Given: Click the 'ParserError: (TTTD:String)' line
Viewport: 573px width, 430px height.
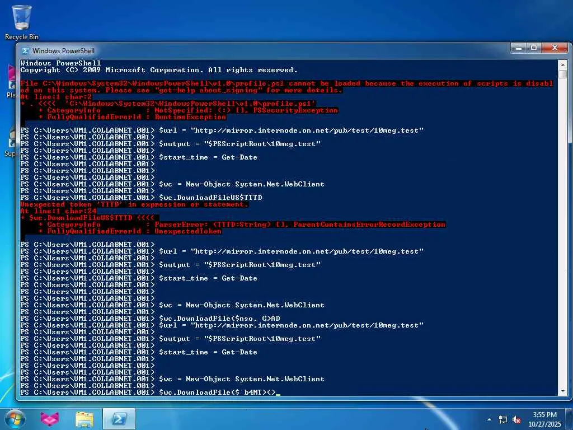Looking at the screenshot, I should click(x=242, y=225).
